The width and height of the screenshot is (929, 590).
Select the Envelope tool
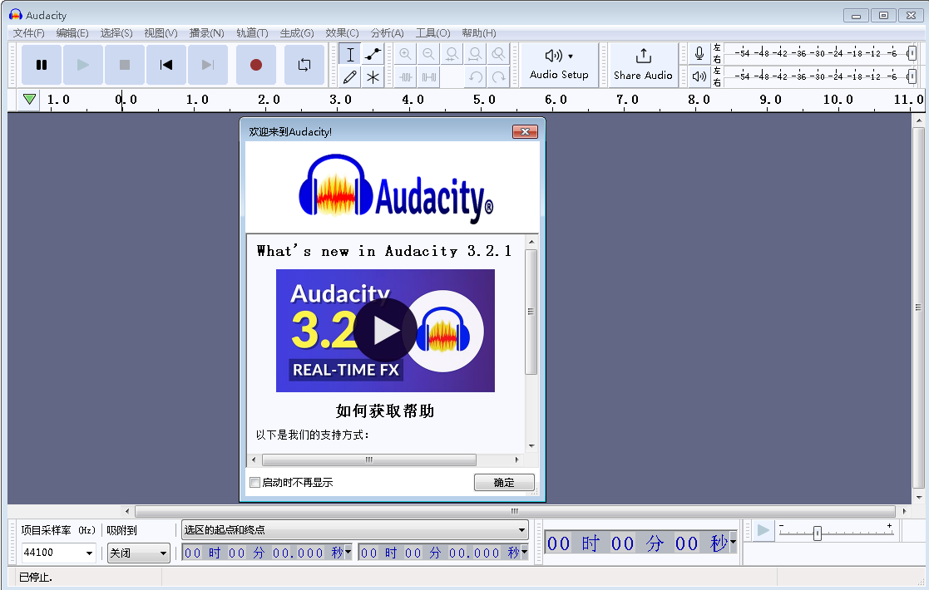pyautogui.click(x=373, y=55)
